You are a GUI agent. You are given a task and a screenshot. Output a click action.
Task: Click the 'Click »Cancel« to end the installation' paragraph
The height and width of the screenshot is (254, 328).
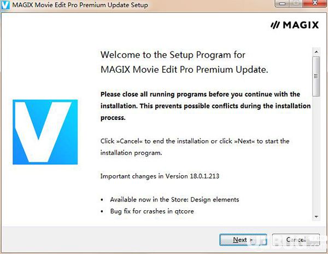point(195,147)
